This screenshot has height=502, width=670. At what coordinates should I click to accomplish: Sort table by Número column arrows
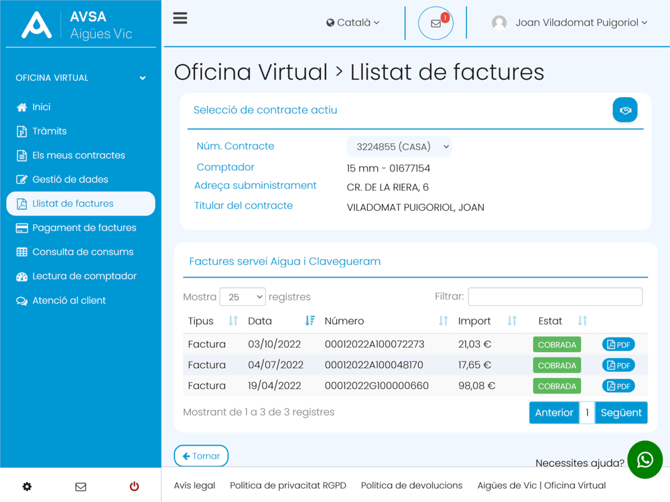point(443,321)
